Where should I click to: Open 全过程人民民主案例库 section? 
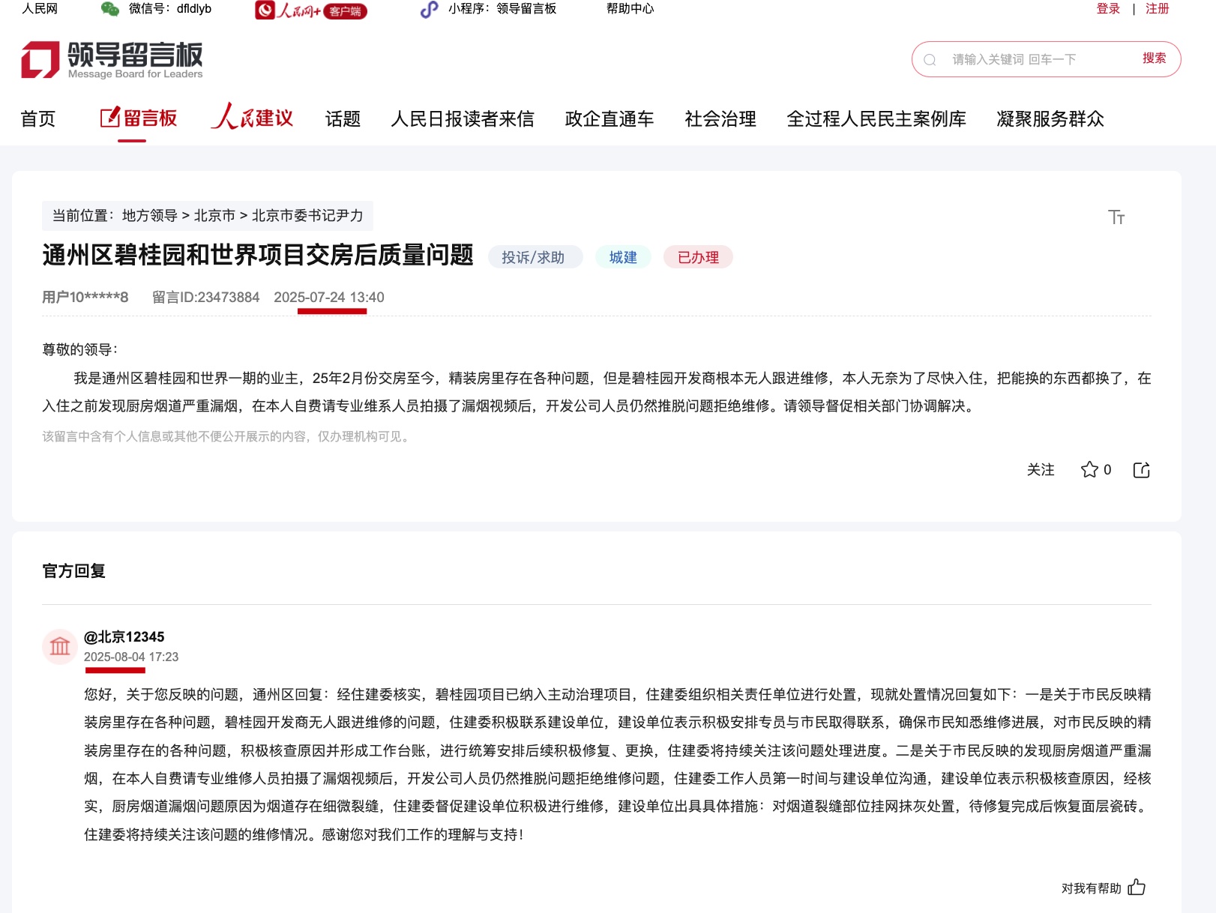click(x=876, y=119)
